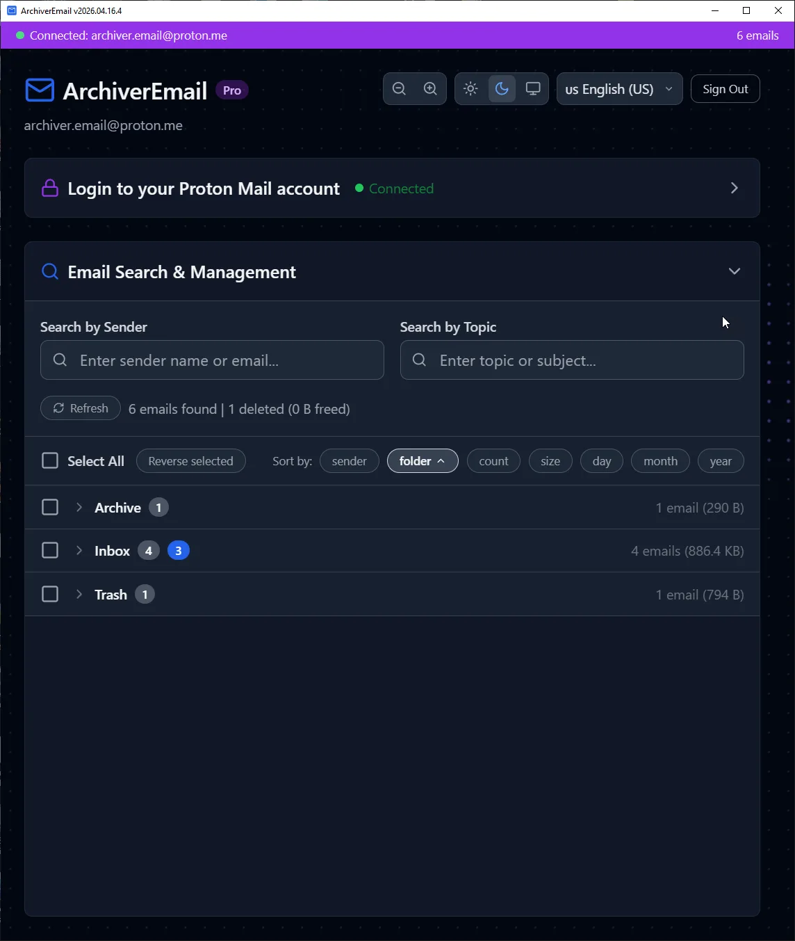Click 'Connected: archiver.email@proton.me' status text
Image resolution: width=795 pixels, height=941 pixels.
tap(129, 35)
